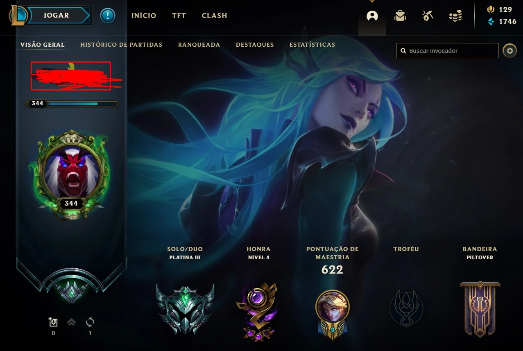Open the Loot hammer icon
The width and height of the screenshot is (523, 351).
tap(428, 16)
